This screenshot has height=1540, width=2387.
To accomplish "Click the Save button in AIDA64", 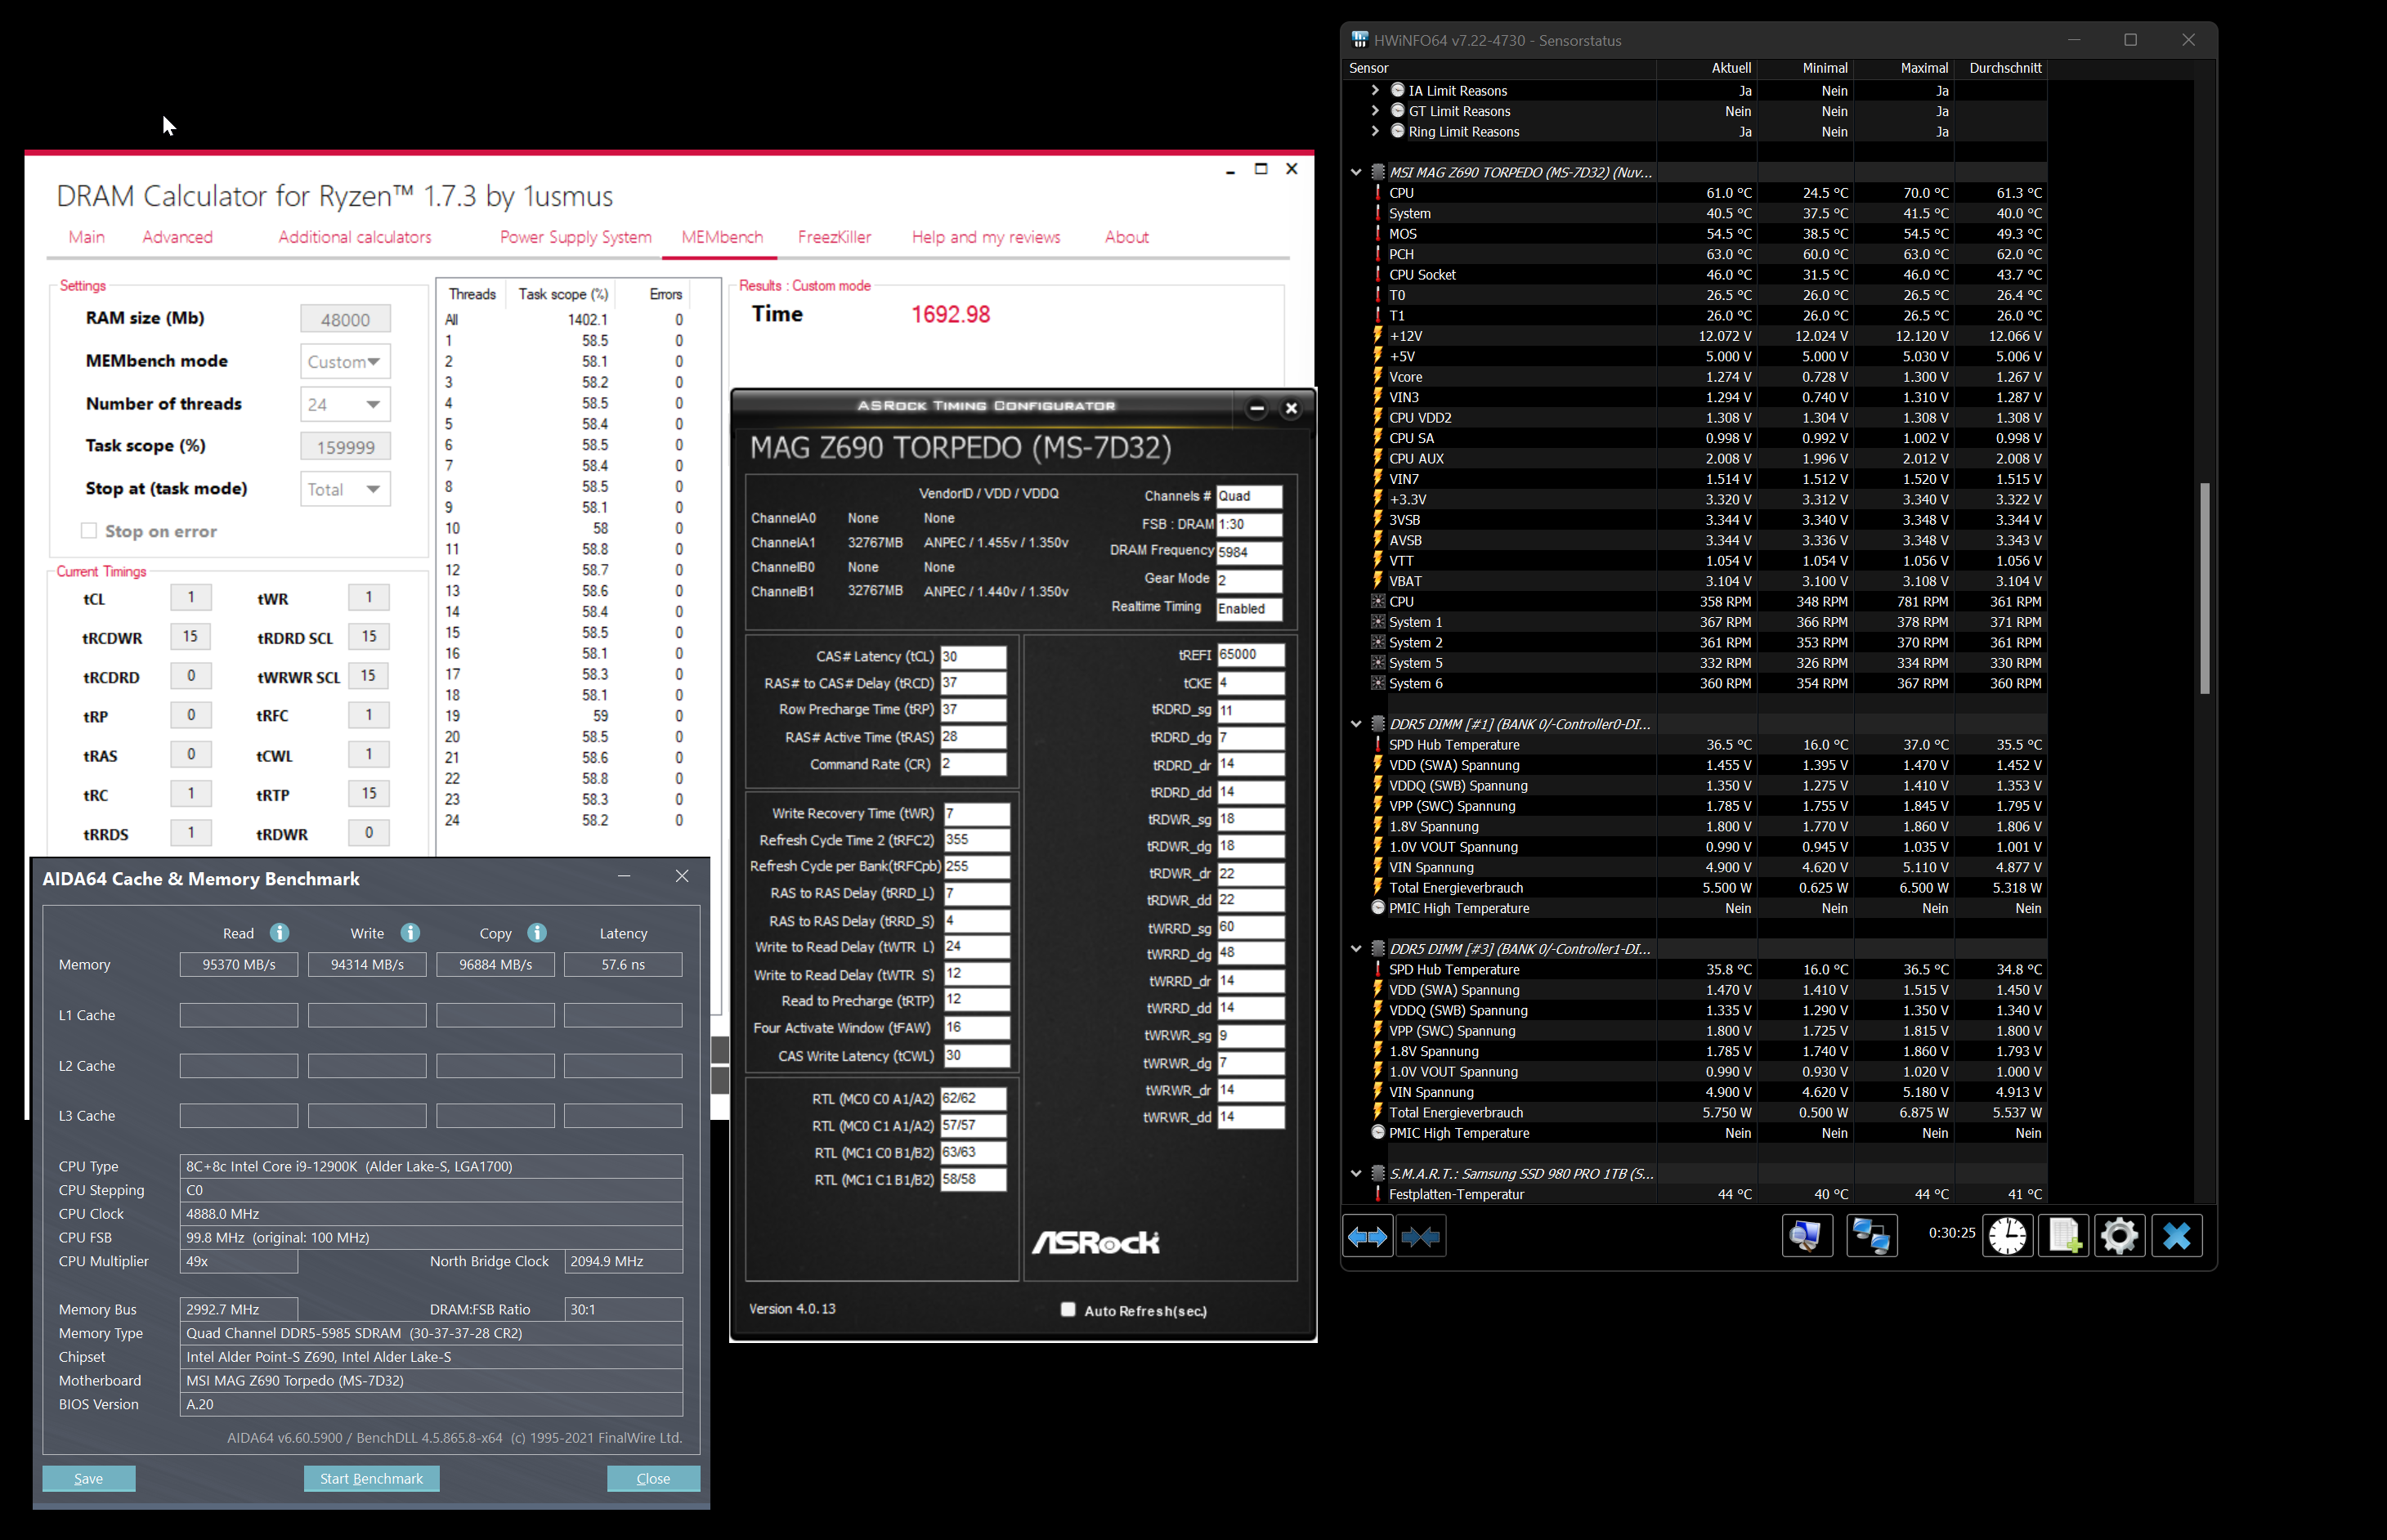I will (88, 1478).
